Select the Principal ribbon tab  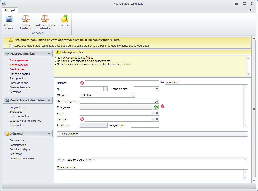click(10, 10)
